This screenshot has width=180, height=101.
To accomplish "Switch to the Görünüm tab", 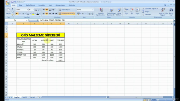I will coord(72,5).
